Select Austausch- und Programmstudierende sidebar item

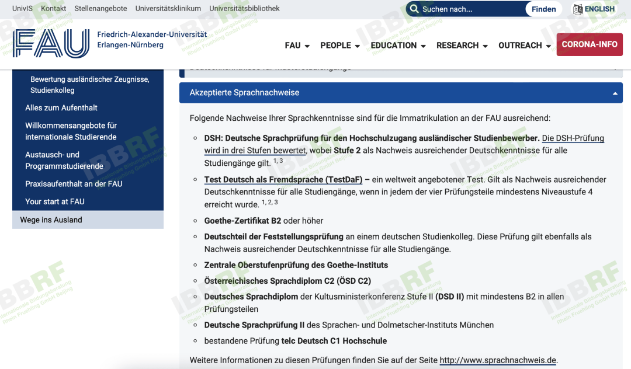64,161
